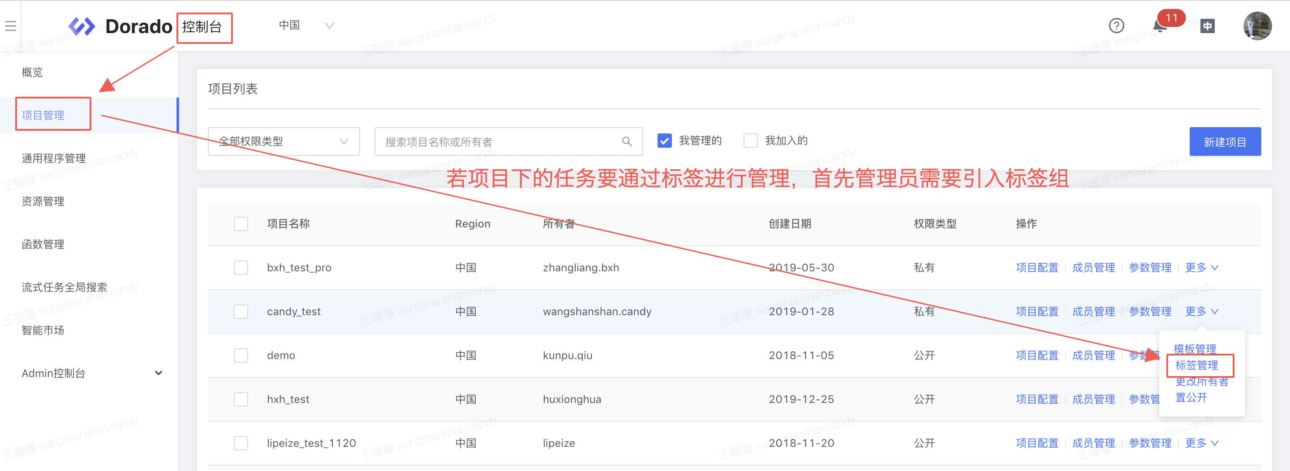Open the user avatar profile
This screenshot has height=471, width=1290.
(x=1256, y=26)
